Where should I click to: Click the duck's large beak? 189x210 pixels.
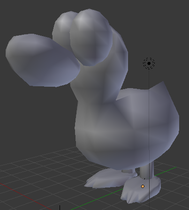[x=42, y=60]
